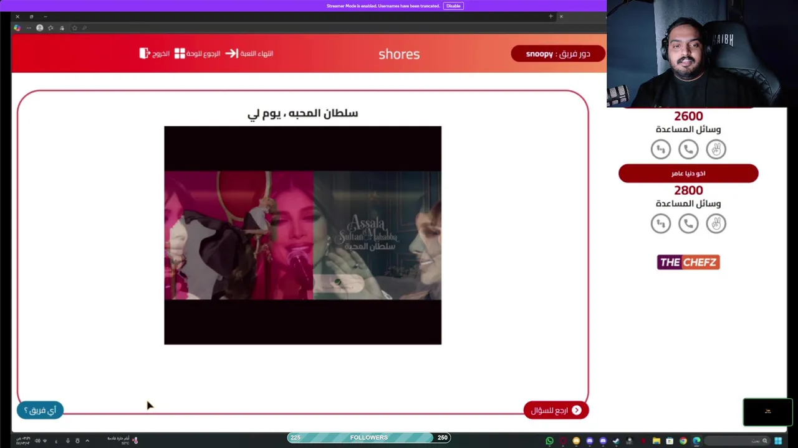Viewport: 798px width, 448px height.
Task: Click the اخو دنيا عامر team banner
Action: pos(688,174)
